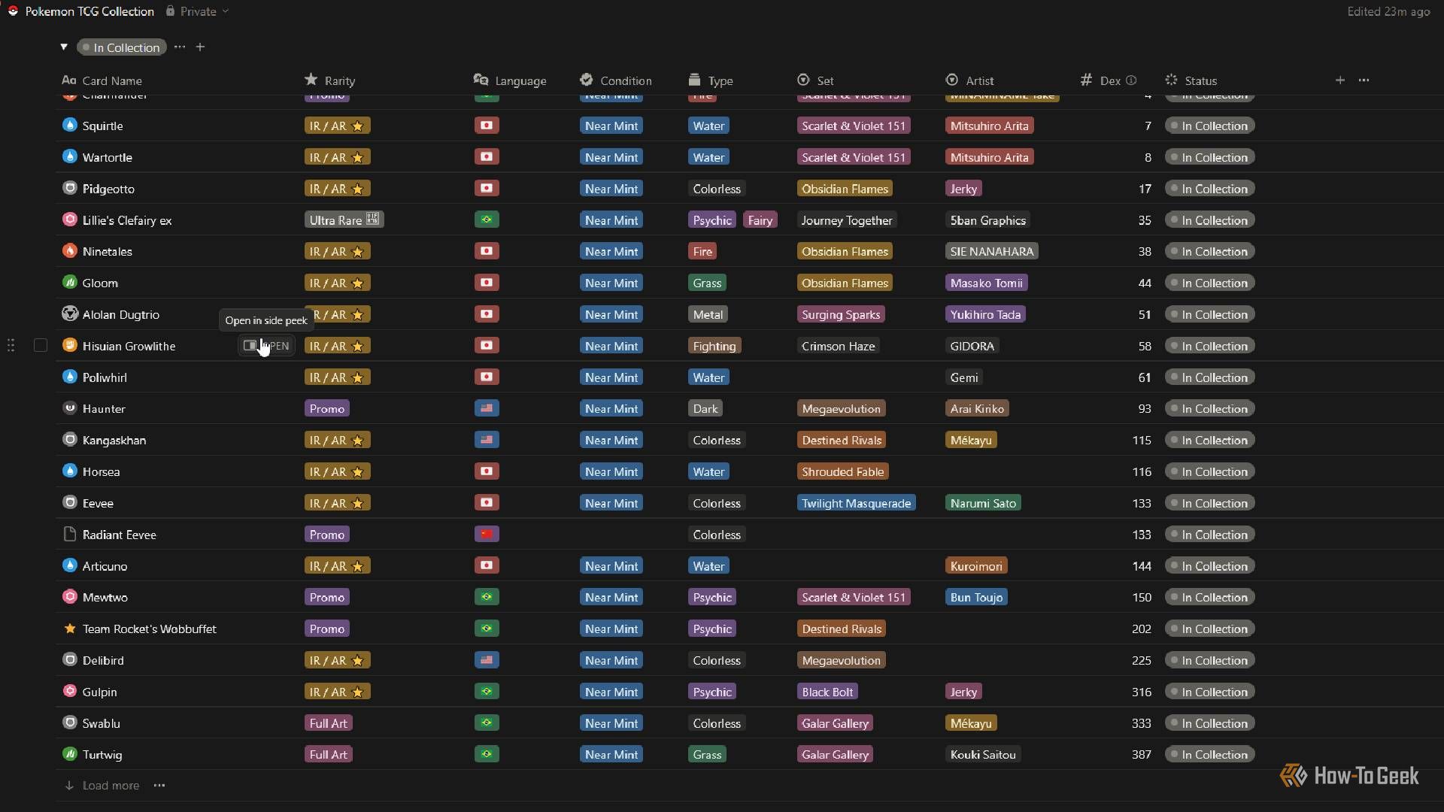Open the Lillie's Clefairy ex card page
This screenshot has width=1444, height=812.
[x=127, y=220]
